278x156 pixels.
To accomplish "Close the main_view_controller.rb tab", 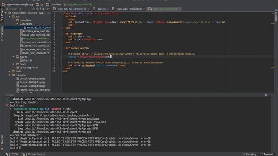I will (144, 9).
